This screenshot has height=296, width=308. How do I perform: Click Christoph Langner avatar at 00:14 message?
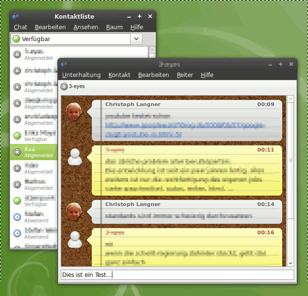click(74, 211)
